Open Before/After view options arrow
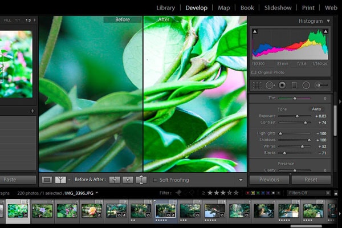Screen dimensions: 342x228 pyautogui.click(x=69, y=180)
